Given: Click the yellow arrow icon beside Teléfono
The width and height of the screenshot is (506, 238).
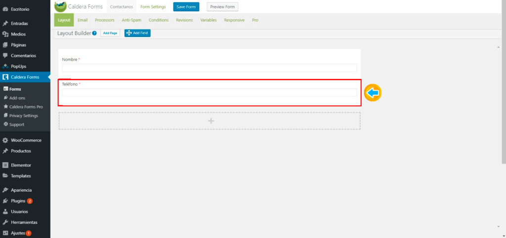Looking at the screenshot, I should (x=373, y=92).
